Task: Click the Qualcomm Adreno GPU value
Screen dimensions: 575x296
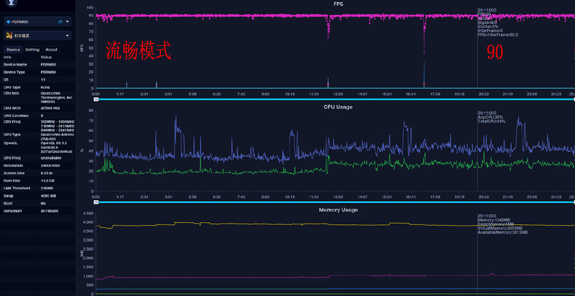Action: point(56,137)
